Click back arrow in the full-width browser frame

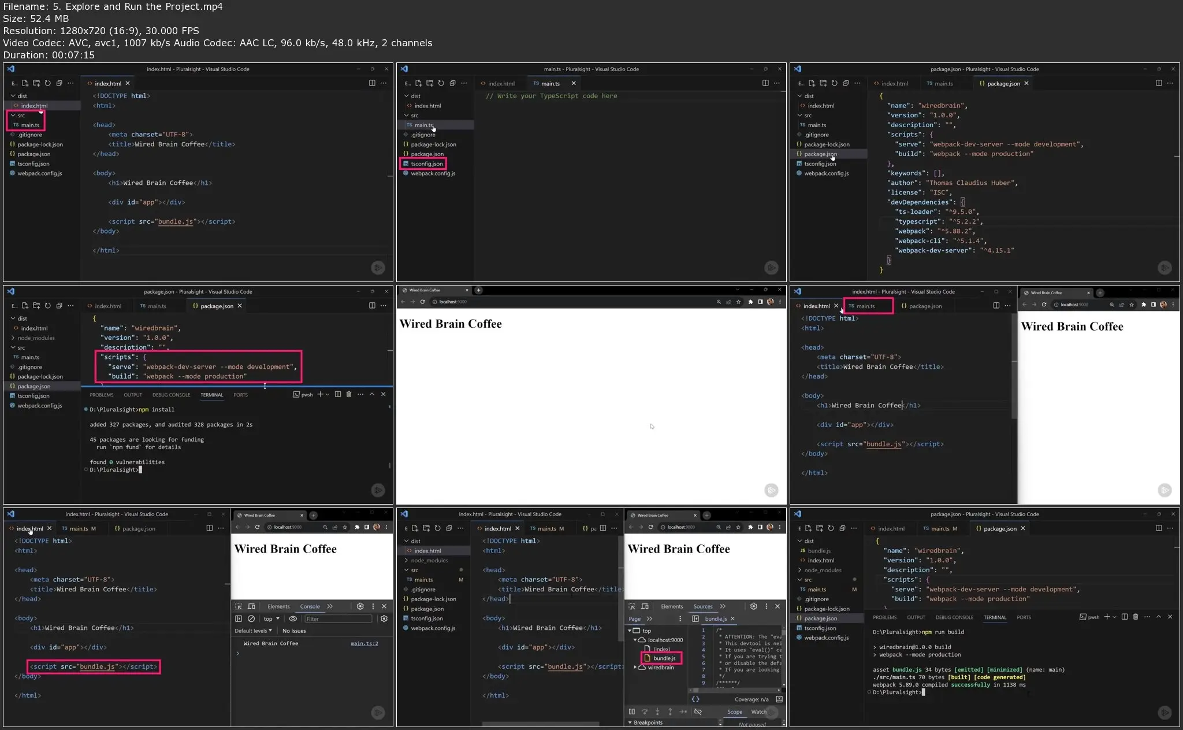(x=403, y=302)
